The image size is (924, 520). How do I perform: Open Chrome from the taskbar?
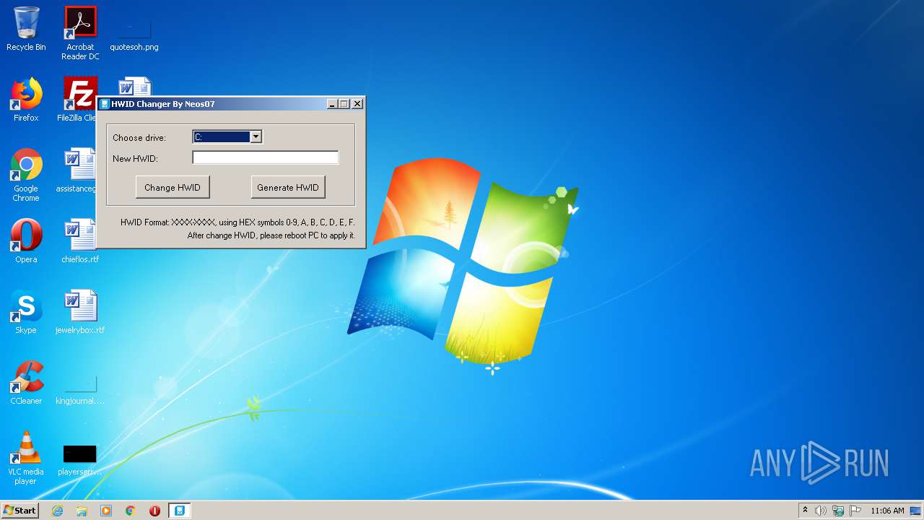(131, 511)
